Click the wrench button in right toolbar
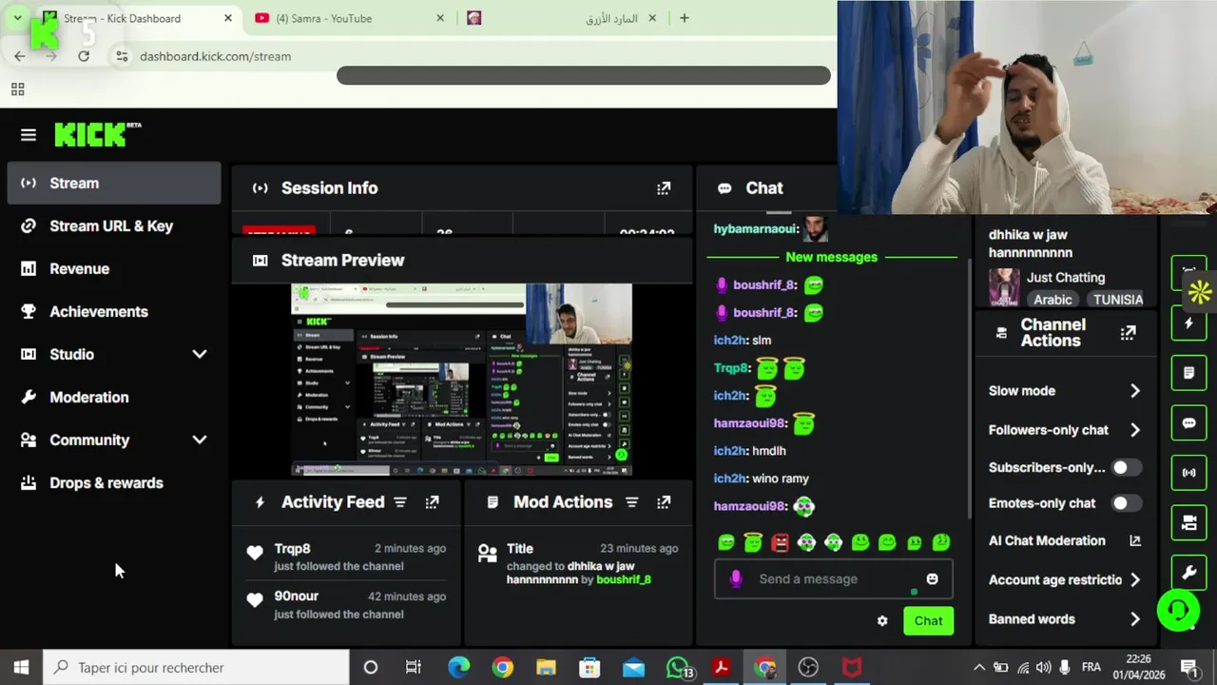Screen dimensions: 1217x685 [1188, 572]
